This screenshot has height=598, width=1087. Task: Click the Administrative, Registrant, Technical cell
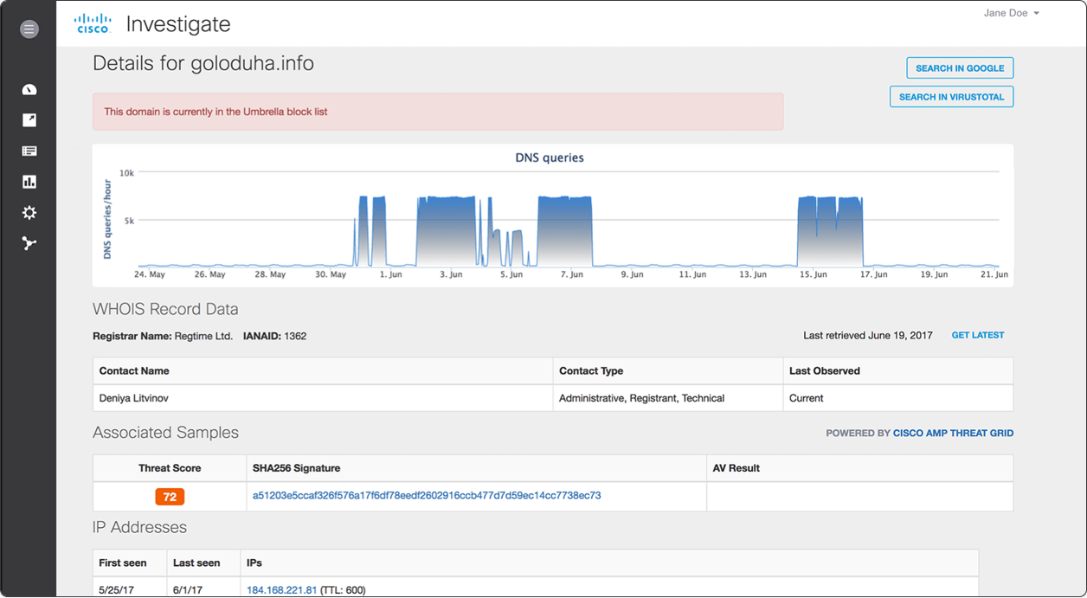coord(668,398)
